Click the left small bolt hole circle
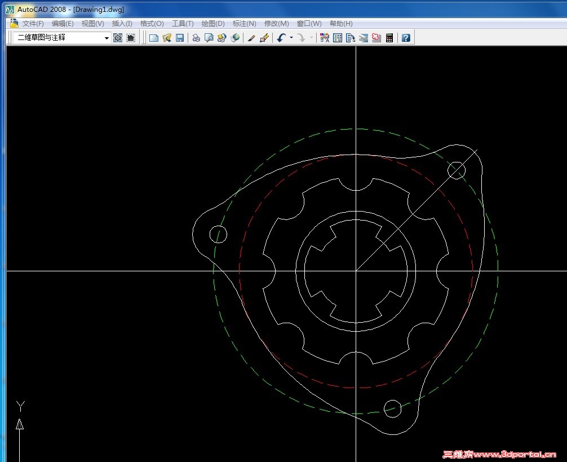567x462 pixels. pyautogui.click(x=218, y=235)
